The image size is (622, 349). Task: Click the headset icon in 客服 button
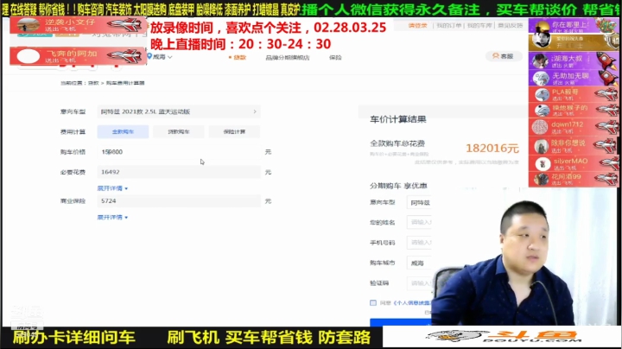tap(496, 56)
